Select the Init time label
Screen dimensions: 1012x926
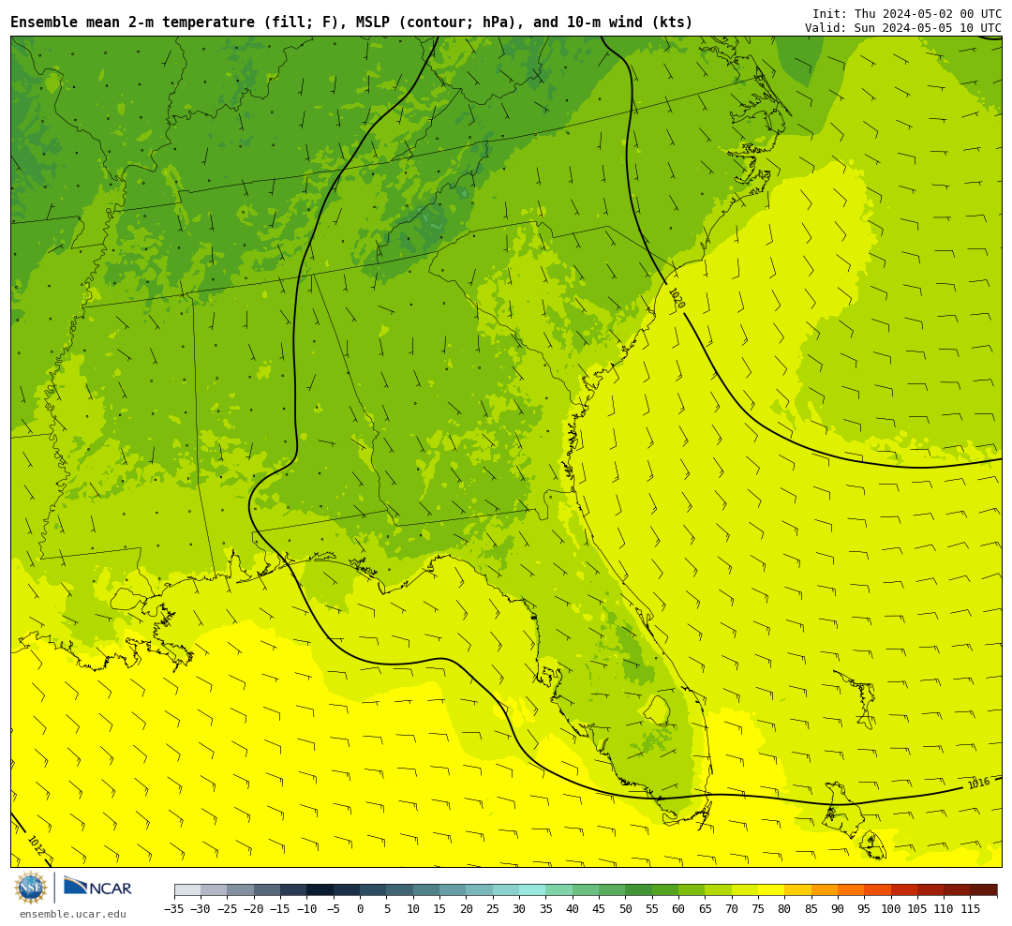(907, 13)
